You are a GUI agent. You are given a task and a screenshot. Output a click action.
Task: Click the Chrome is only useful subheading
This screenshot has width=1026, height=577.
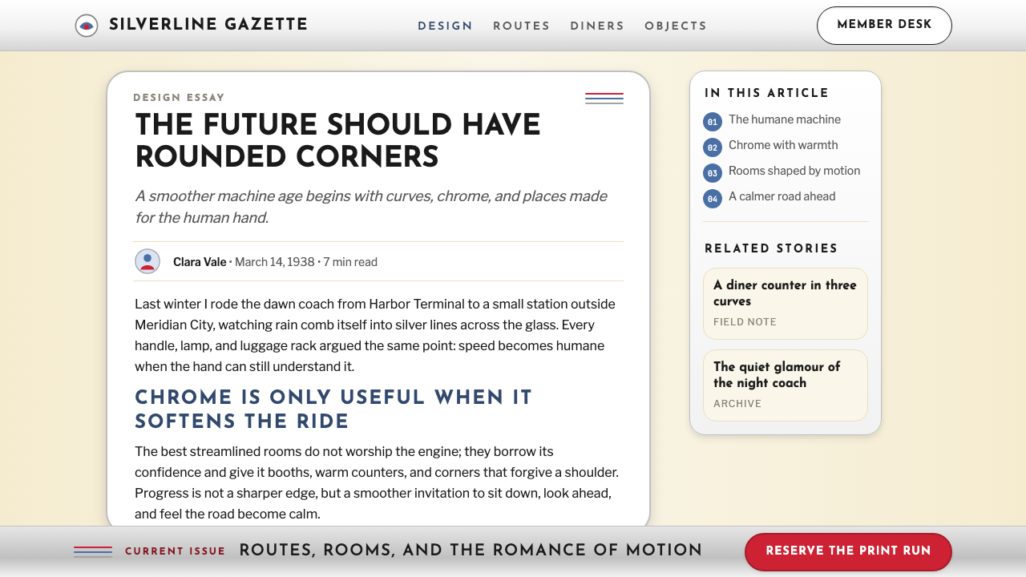pyautogui.click(x=333, y=410)
